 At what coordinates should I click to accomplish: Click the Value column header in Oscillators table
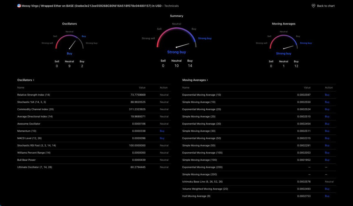point(142,87)
